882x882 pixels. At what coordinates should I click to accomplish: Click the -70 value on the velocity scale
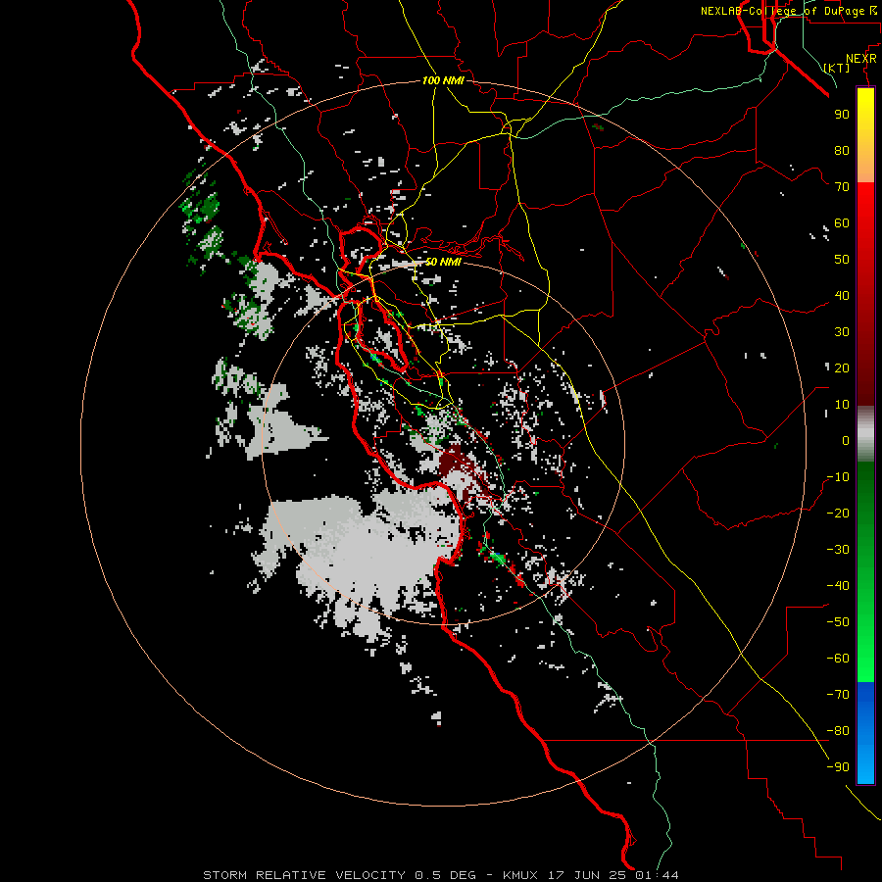838,695
